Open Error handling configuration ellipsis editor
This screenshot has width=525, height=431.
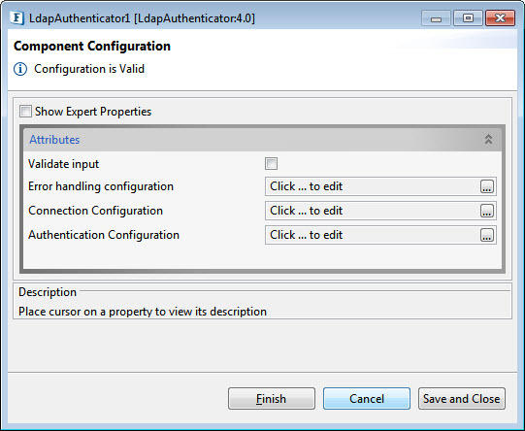pos(487,186)
